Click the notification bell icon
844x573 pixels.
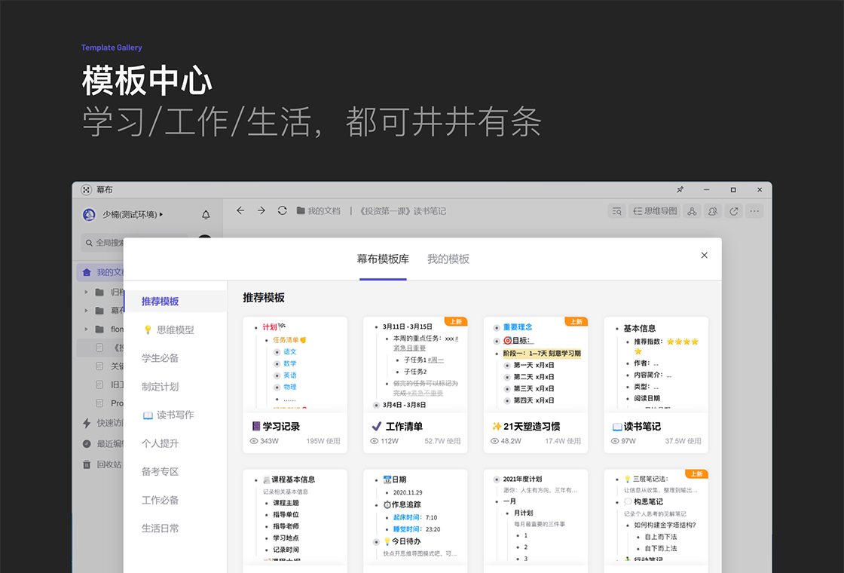pos(206,214)
